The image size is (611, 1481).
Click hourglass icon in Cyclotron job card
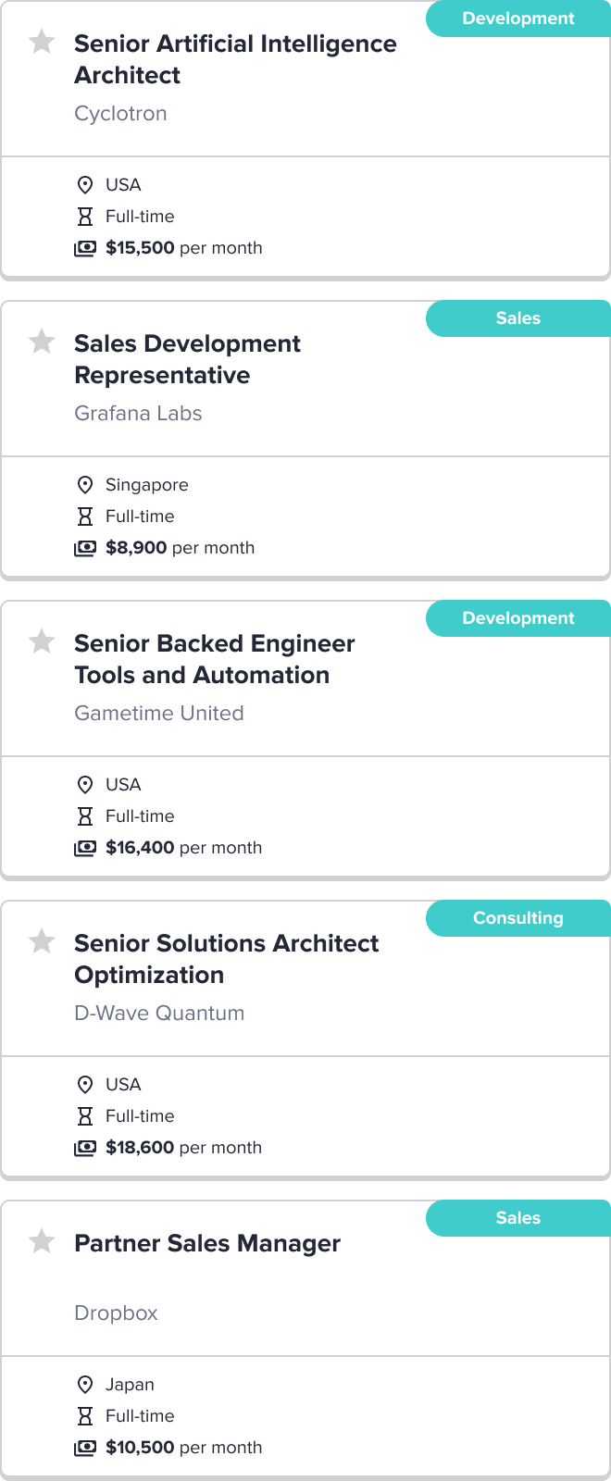point(85,217)
